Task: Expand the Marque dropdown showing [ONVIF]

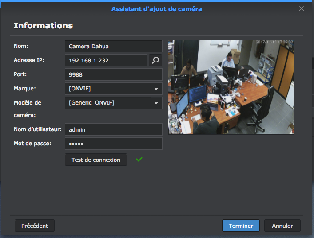Action: [x=156, y=89]
